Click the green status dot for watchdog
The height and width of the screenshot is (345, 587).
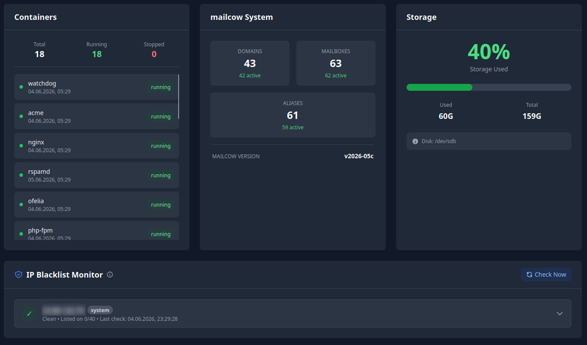click(x=21, y=87)
